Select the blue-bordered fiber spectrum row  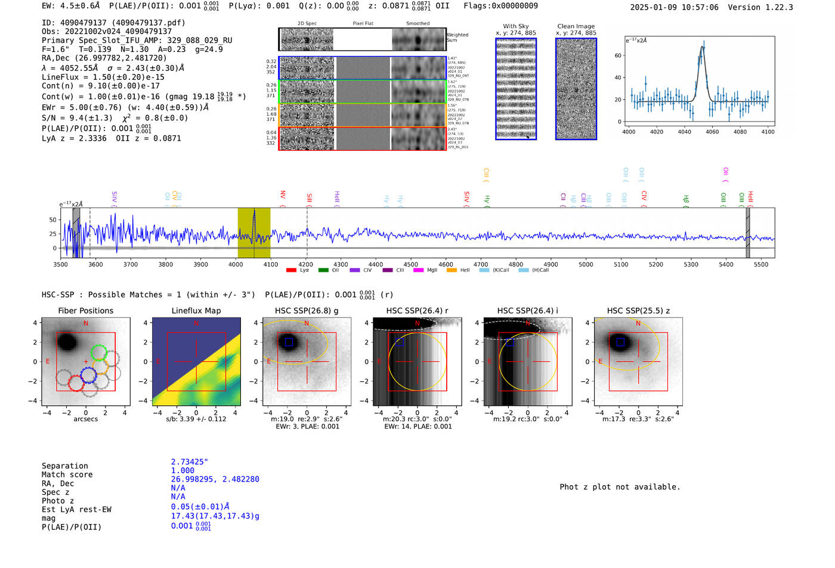point(362,68)
